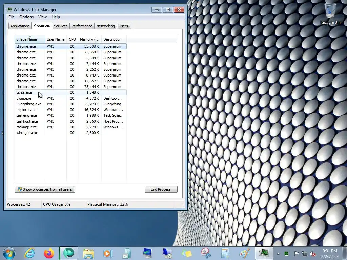Click the Processes: 42 status text

pos(18,204)
